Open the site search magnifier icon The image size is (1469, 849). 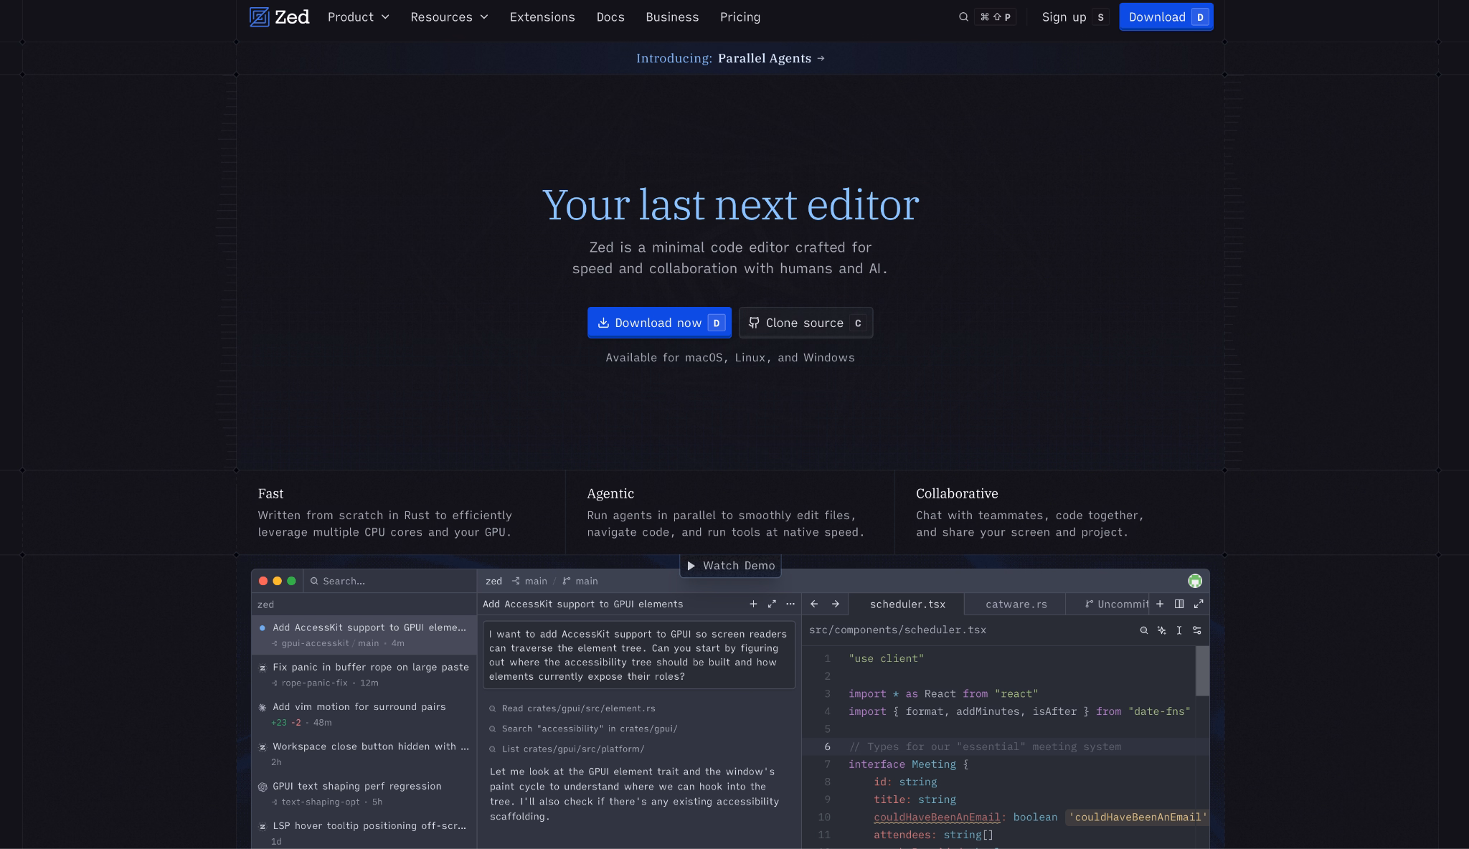[x=963, y=17]
